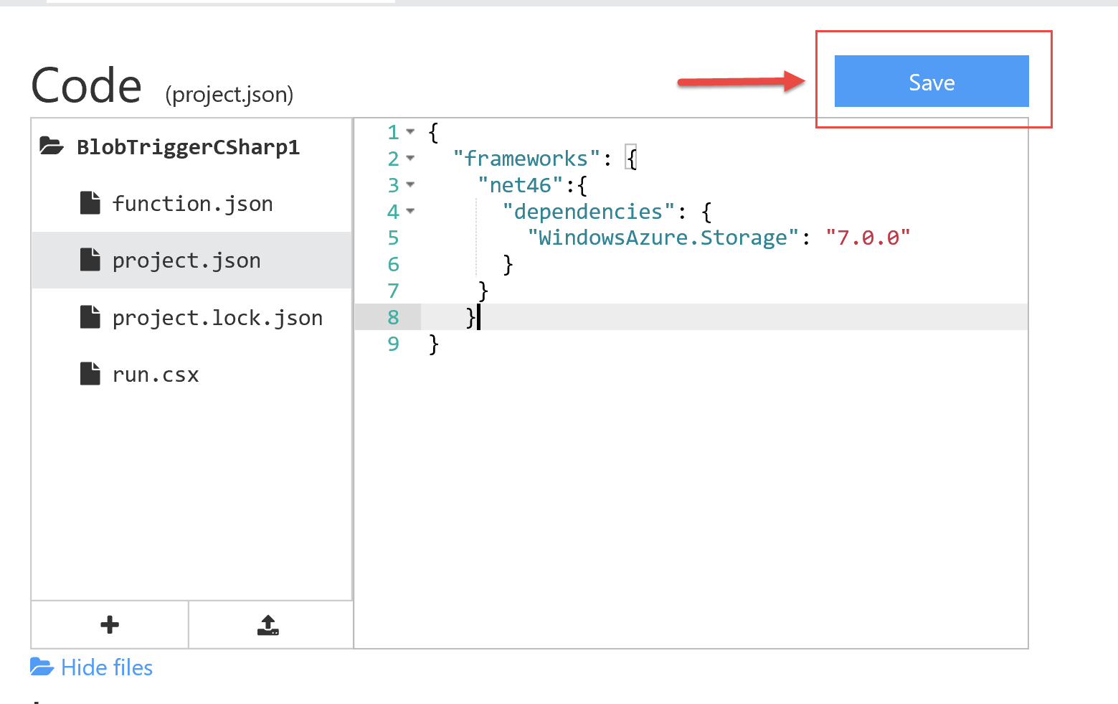The height and width of the screenshot is (704, 1118).
Task: Click the BlobTriggerCSharp1 open folder icon
Action: point(51,146)
